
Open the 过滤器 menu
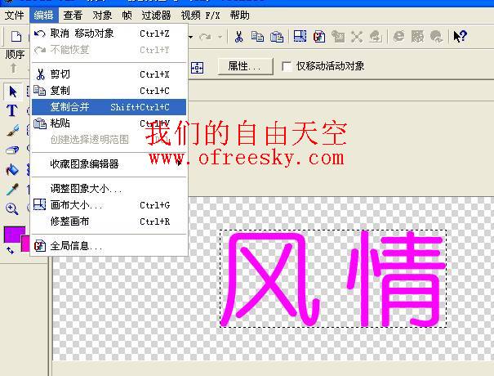[x=156, y=15]
